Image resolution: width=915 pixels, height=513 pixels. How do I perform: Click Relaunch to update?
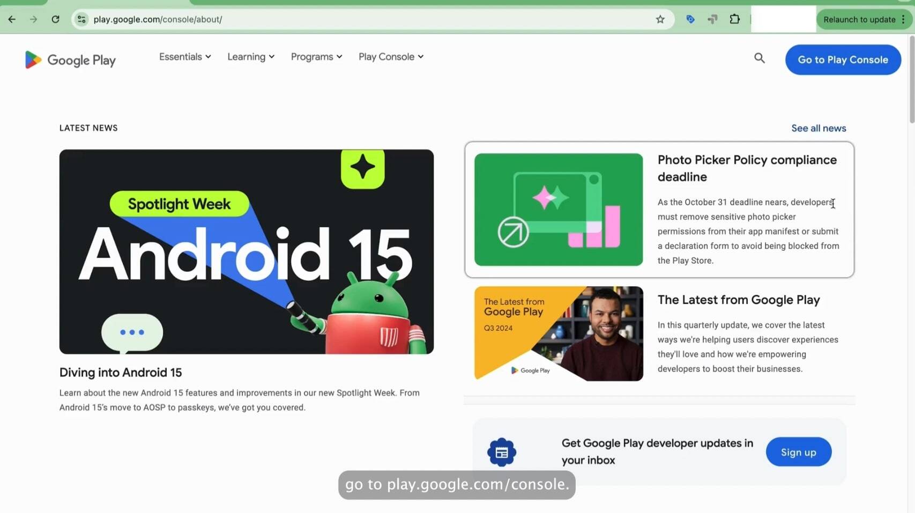pyautogui.click(x=860, y=19)
